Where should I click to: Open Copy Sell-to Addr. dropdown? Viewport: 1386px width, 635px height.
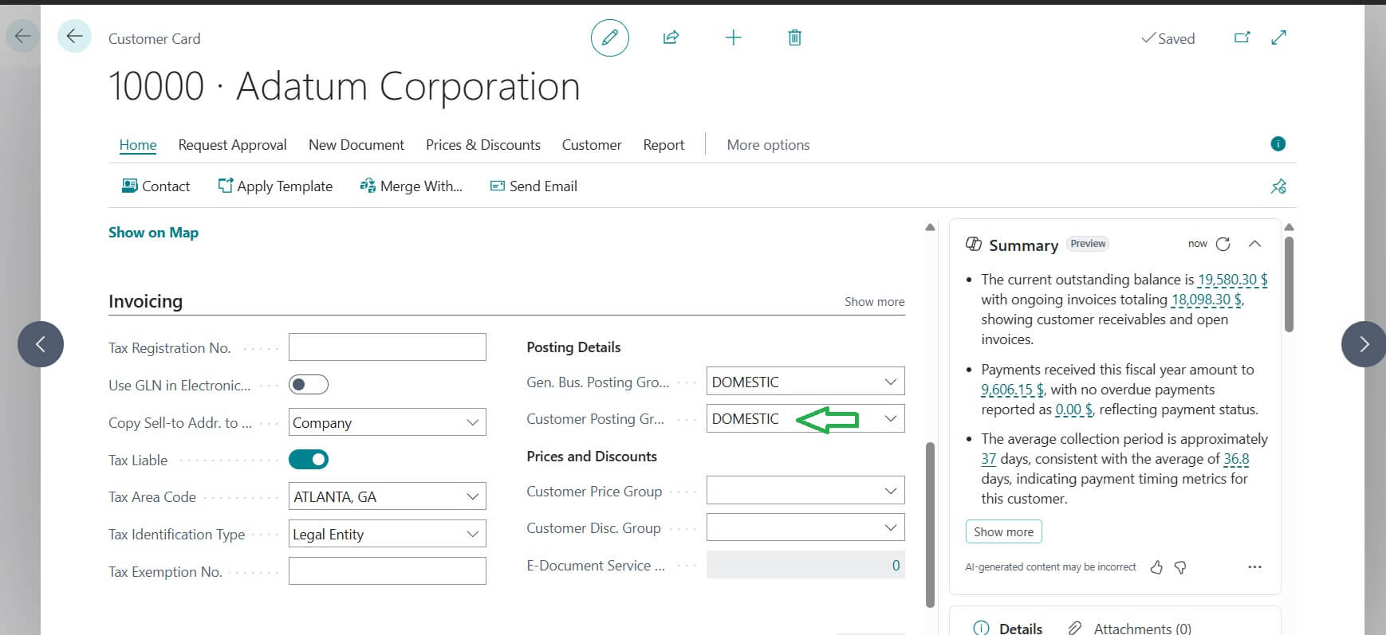click(472, 422)
